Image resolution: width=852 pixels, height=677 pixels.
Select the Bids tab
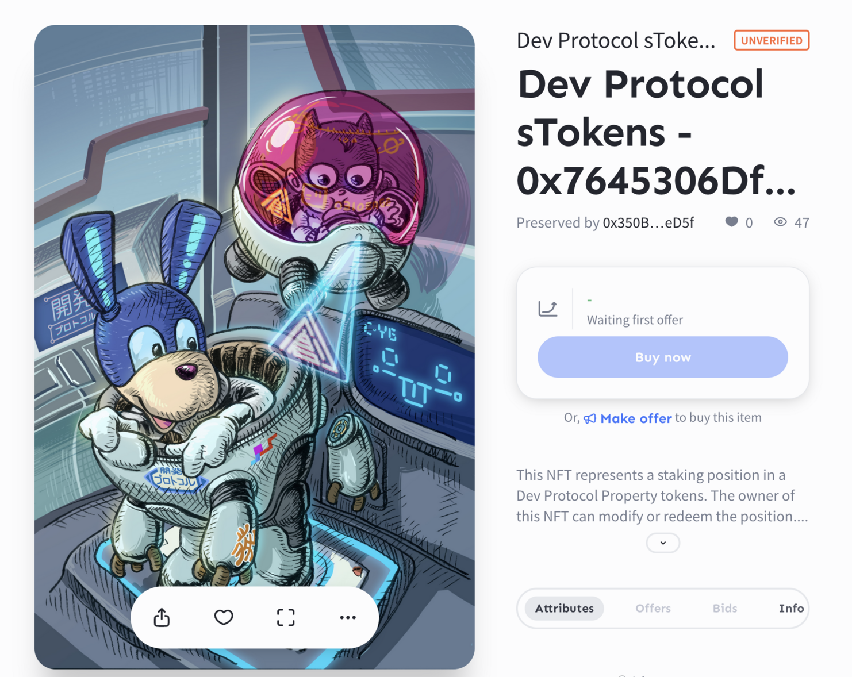[725, 608]
